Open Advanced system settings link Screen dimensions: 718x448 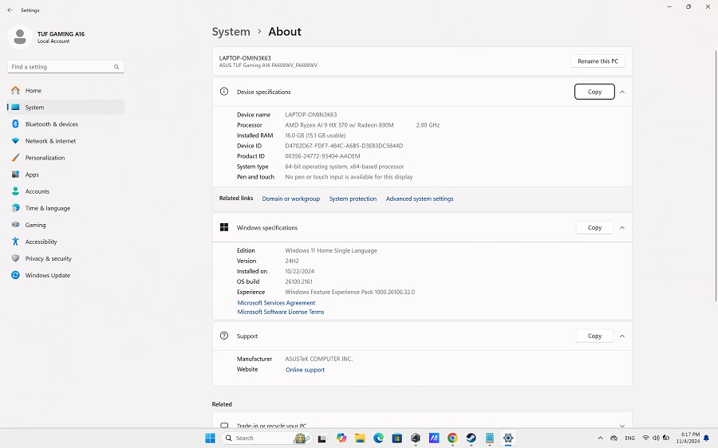(x=419, y=198)
